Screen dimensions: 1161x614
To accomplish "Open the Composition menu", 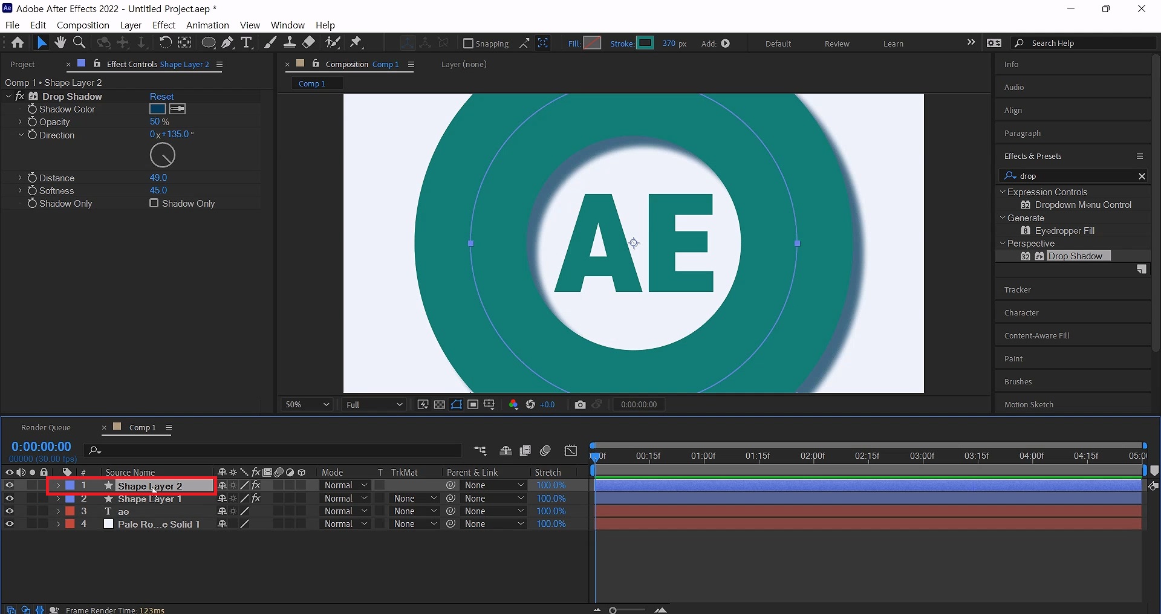I will 83,25.
